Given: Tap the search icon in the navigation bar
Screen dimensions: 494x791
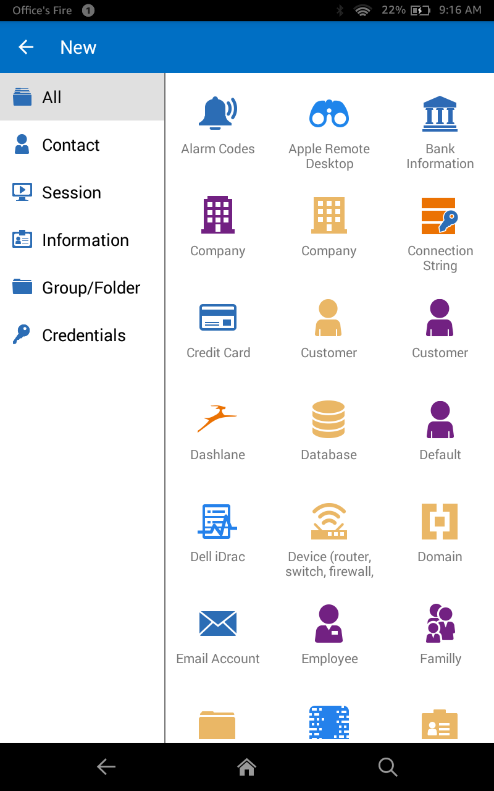Looking at the screenshot, I should coord(388,767).
